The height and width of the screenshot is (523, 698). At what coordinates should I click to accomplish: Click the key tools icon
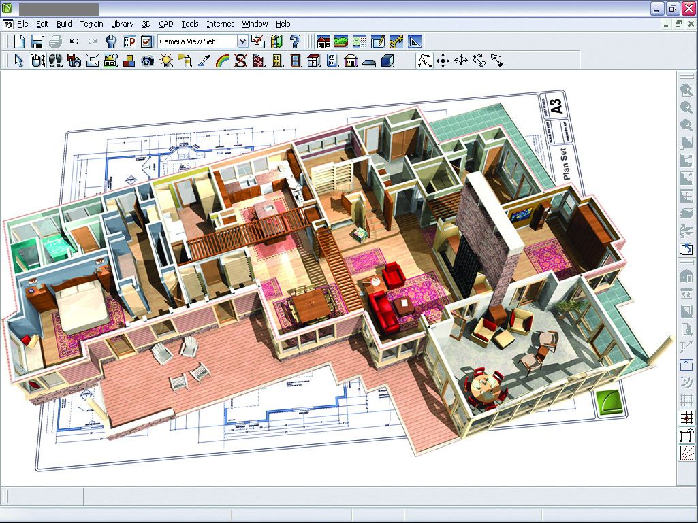[x=396, y=41]
